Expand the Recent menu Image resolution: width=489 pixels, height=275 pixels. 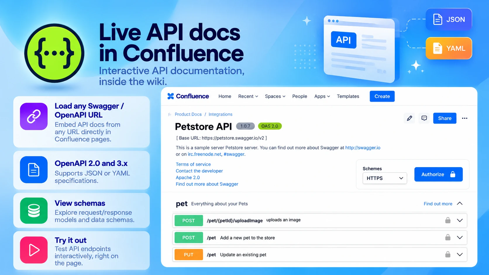[x=248, y=96]
